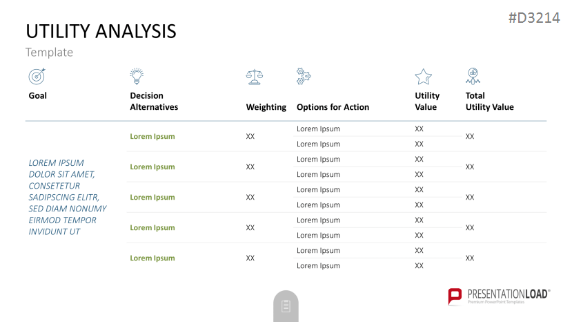The image size is (572, 322).
Task: Click the last row's total utility XX value
Action: coord(469,258)
